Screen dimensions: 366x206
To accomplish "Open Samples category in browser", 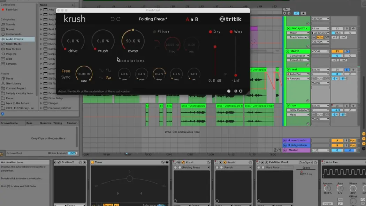I will click(11, 64).
